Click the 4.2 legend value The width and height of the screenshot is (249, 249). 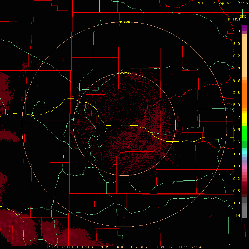[237, 117]
